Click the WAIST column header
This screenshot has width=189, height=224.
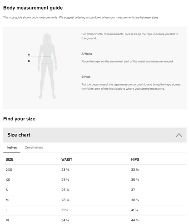67,159
